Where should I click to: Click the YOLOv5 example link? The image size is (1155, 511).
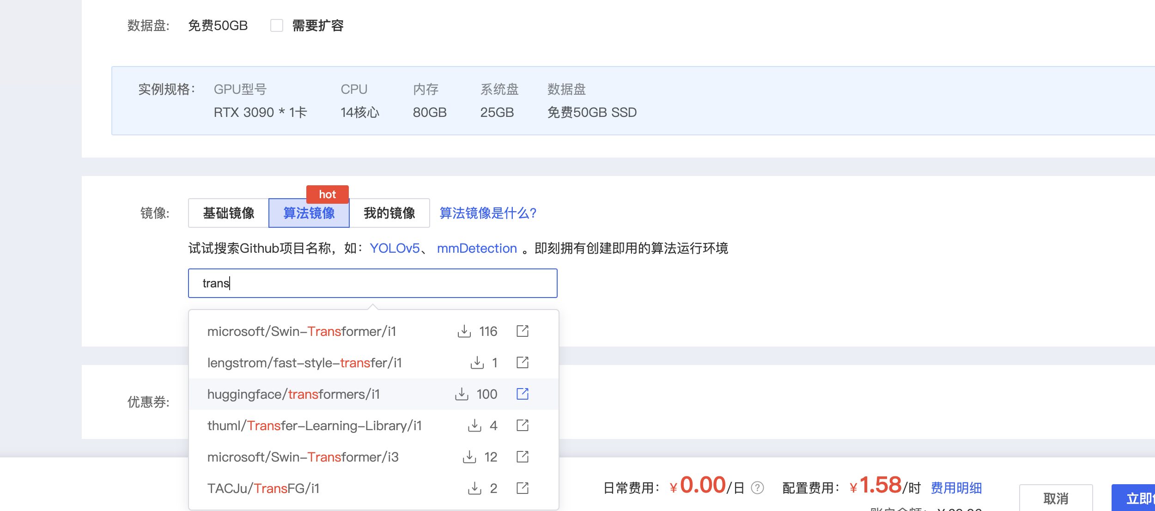coord(395,249)
